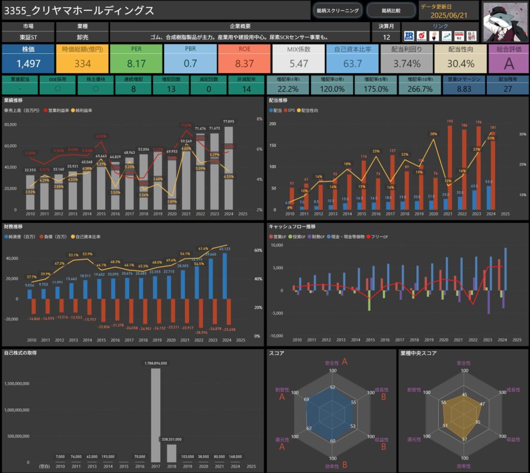Screen dimensions: 530x473
Task: Open the red Rakuten link icon
Action: (421, 36)
